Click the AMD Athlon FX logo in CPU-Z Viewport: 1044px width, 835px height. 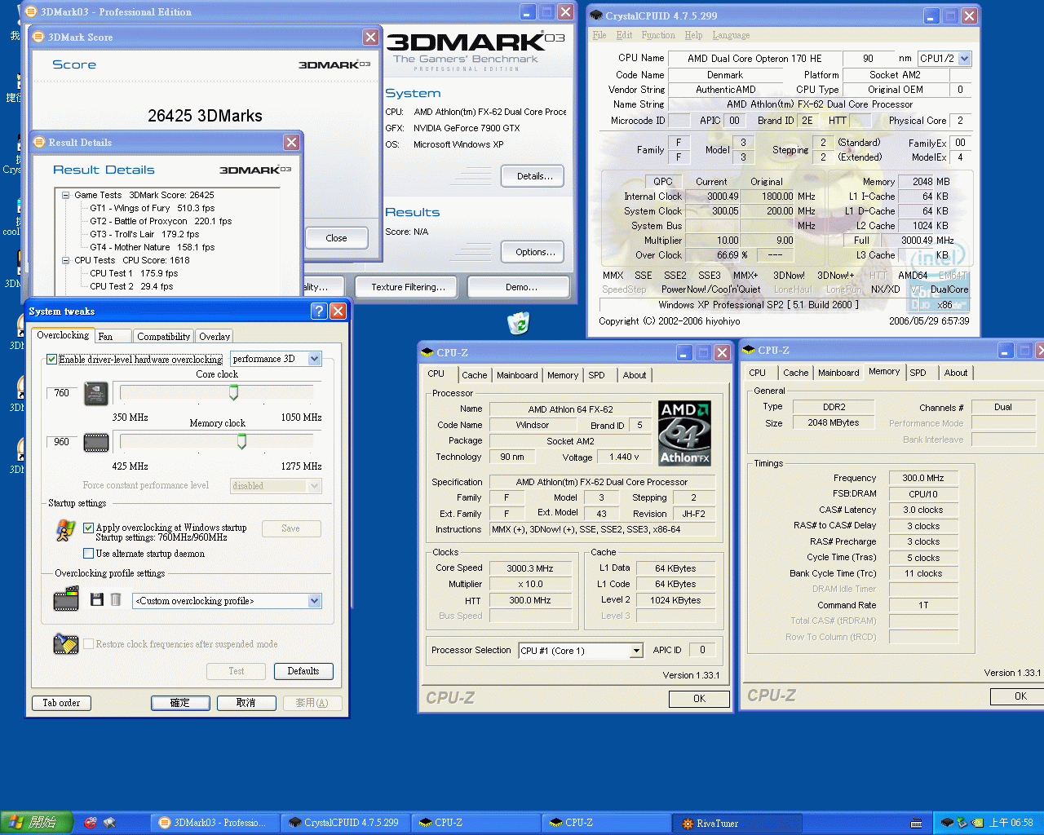coord(684,433)
